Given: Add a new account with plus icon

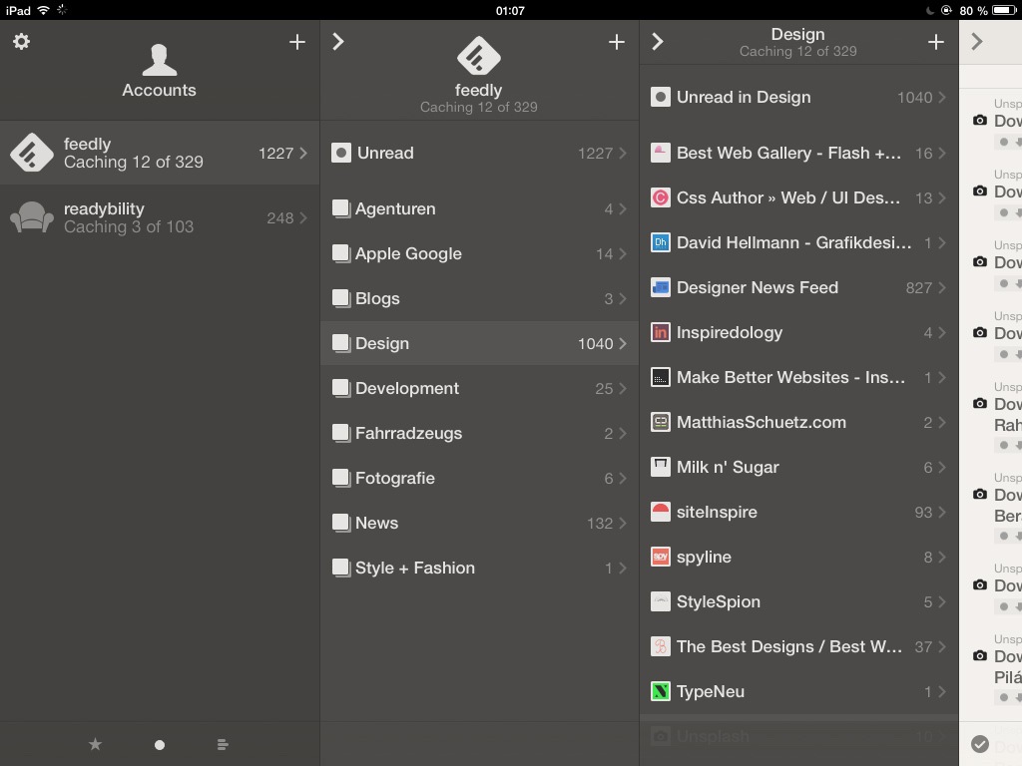Looking at the screenshot, I should [x=297, y=42].
